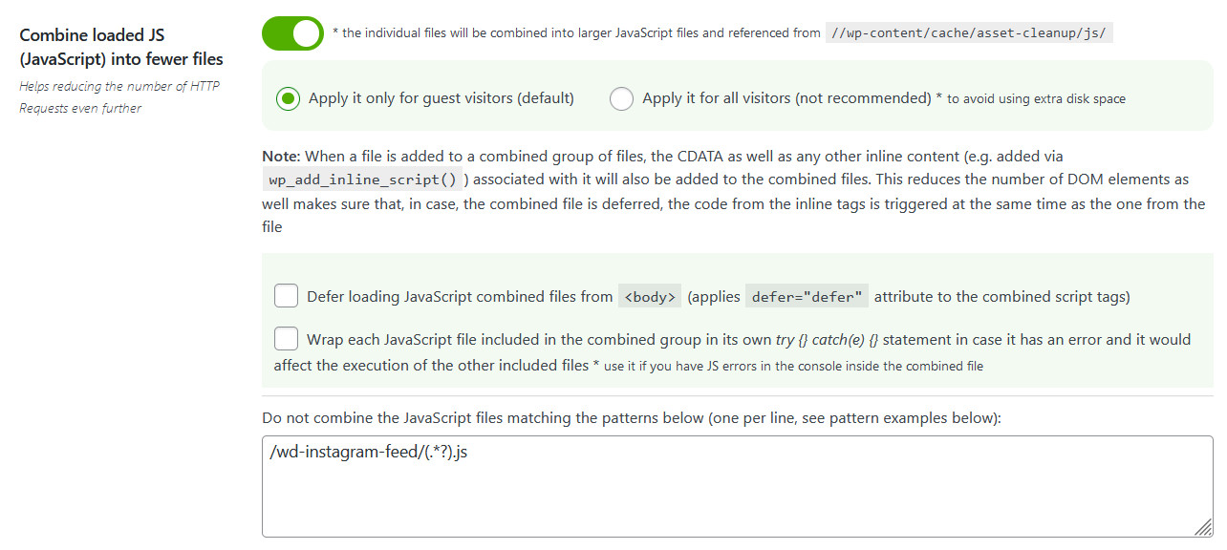Click the 'Defer loading JavaScript combined files' label

click(x=460, y=297)
